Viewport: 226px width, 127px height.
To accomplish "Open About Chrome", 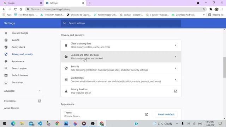I will coord(12,108).
